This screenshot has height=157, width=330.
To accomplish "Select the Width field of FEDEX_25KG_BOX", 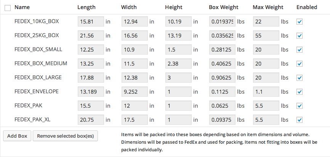I will click(135, 36).
